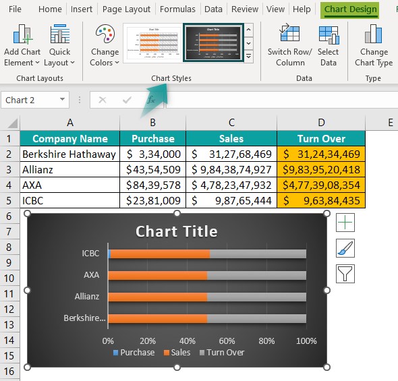This screenshot has width=398, height=381.
Task: Click the ICBC axis label in chart
Action: [90, 254]
